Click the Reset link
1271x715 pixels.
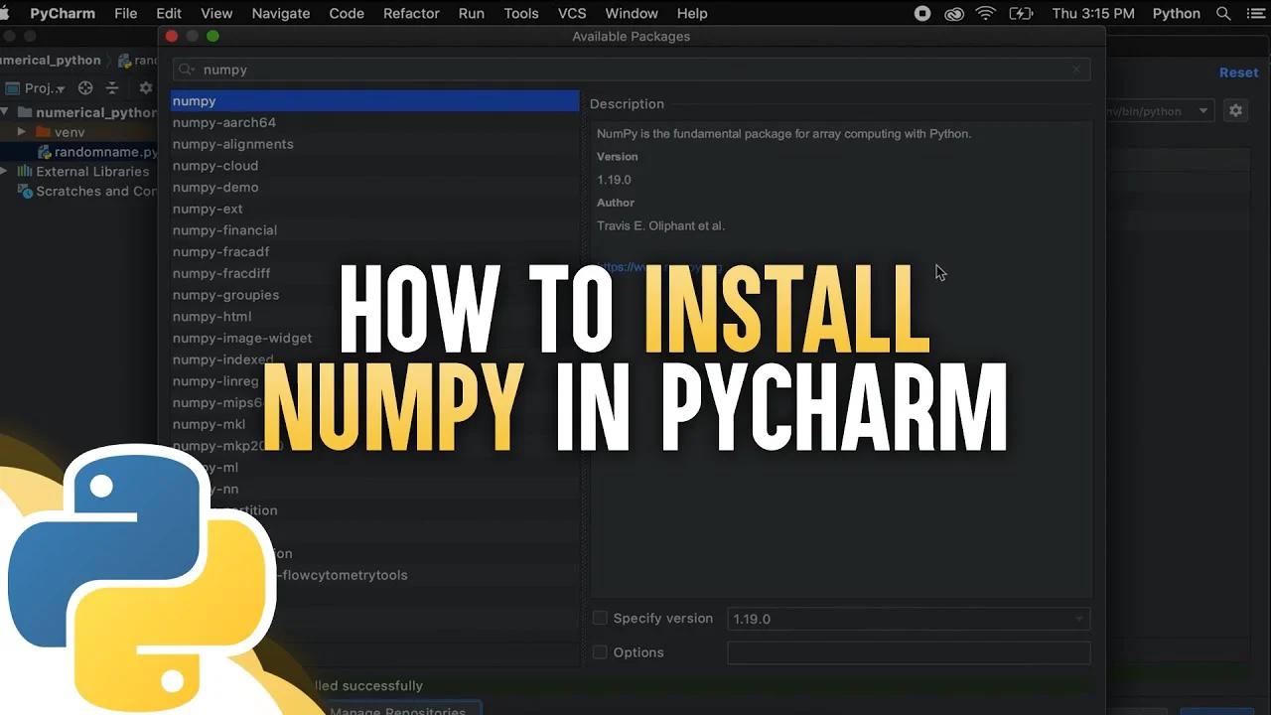coord(1238,71)
